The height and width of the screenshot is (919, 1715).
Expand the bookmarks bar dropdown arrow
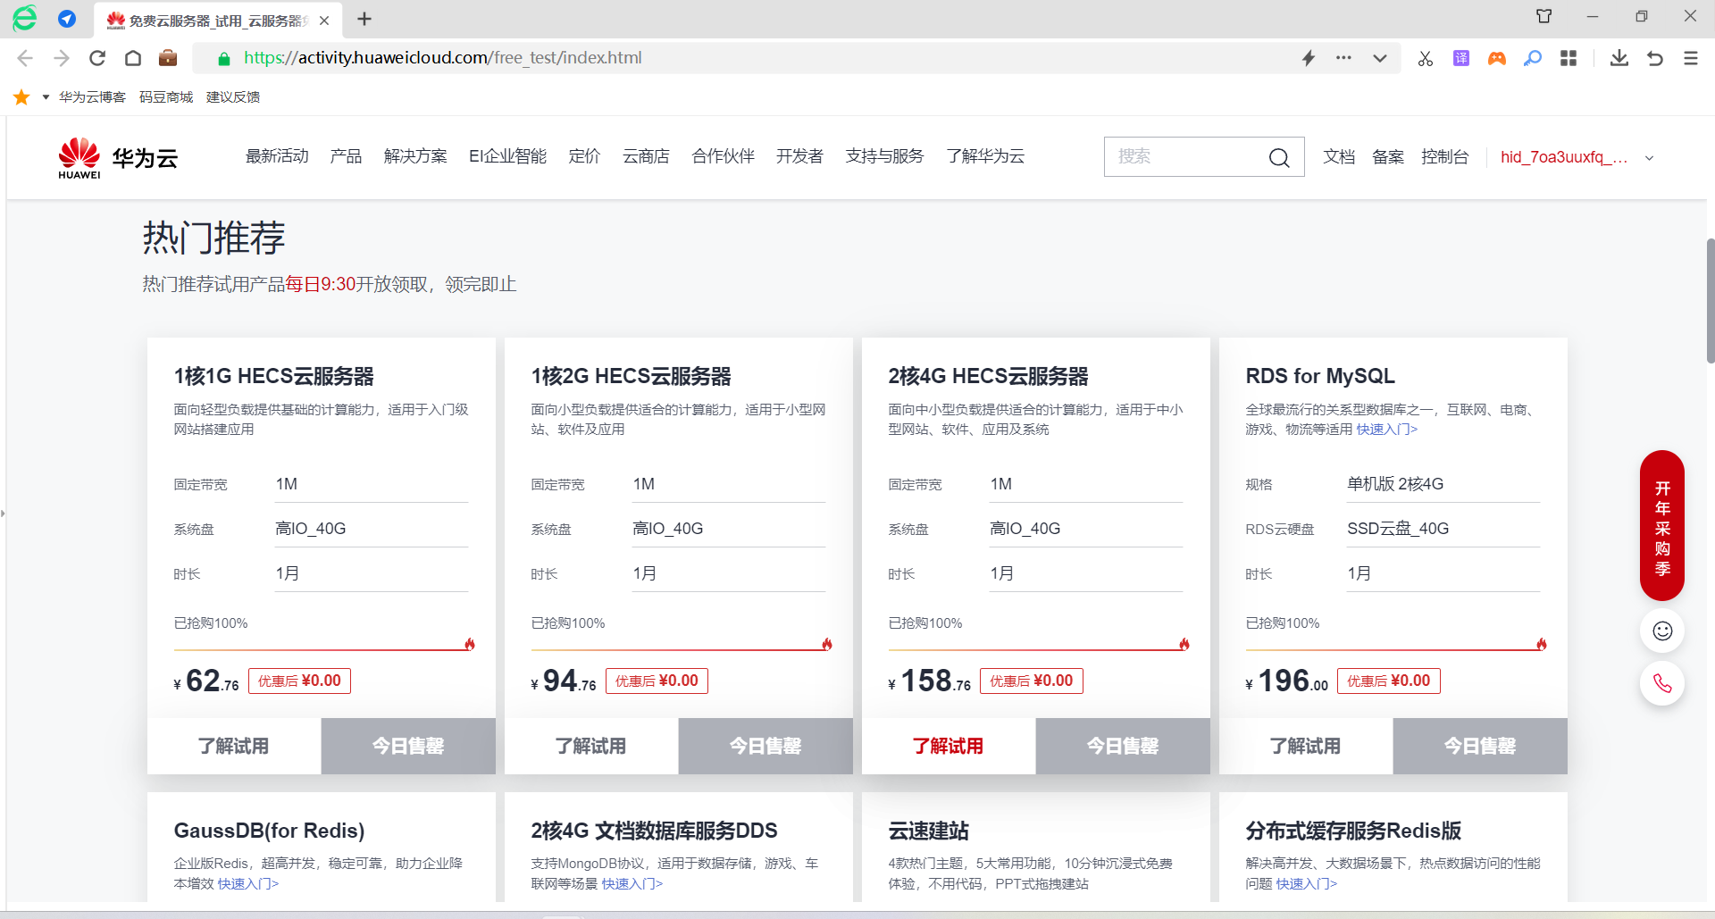pos(46,97)
